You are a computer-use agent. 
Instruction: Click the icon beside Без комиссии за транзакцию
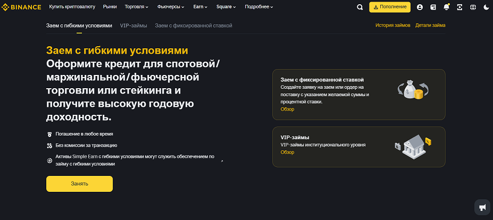[x=49, y=146]
